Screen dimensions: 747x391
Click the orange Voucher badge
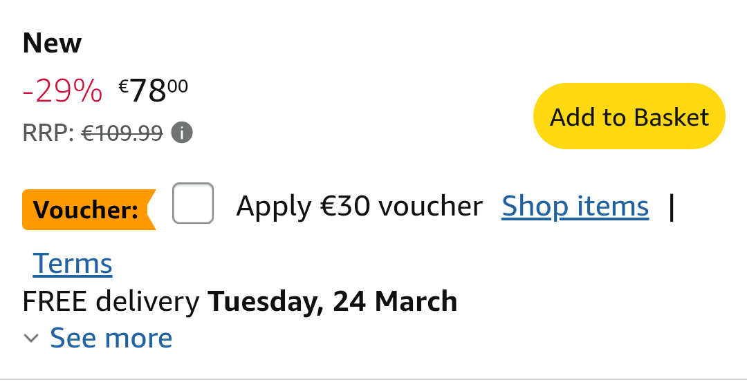point(87,209)
